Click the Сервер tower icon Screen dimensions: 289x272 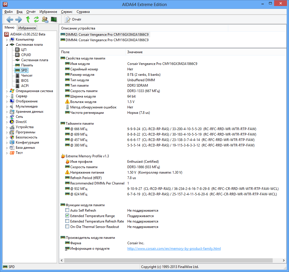[x=12, y=96]
